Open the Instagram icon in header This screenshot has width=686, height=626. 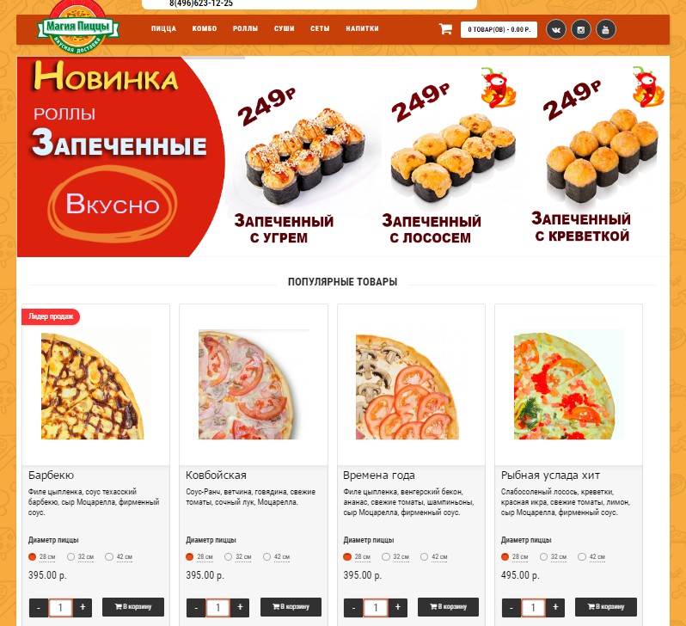coord(581,30)
